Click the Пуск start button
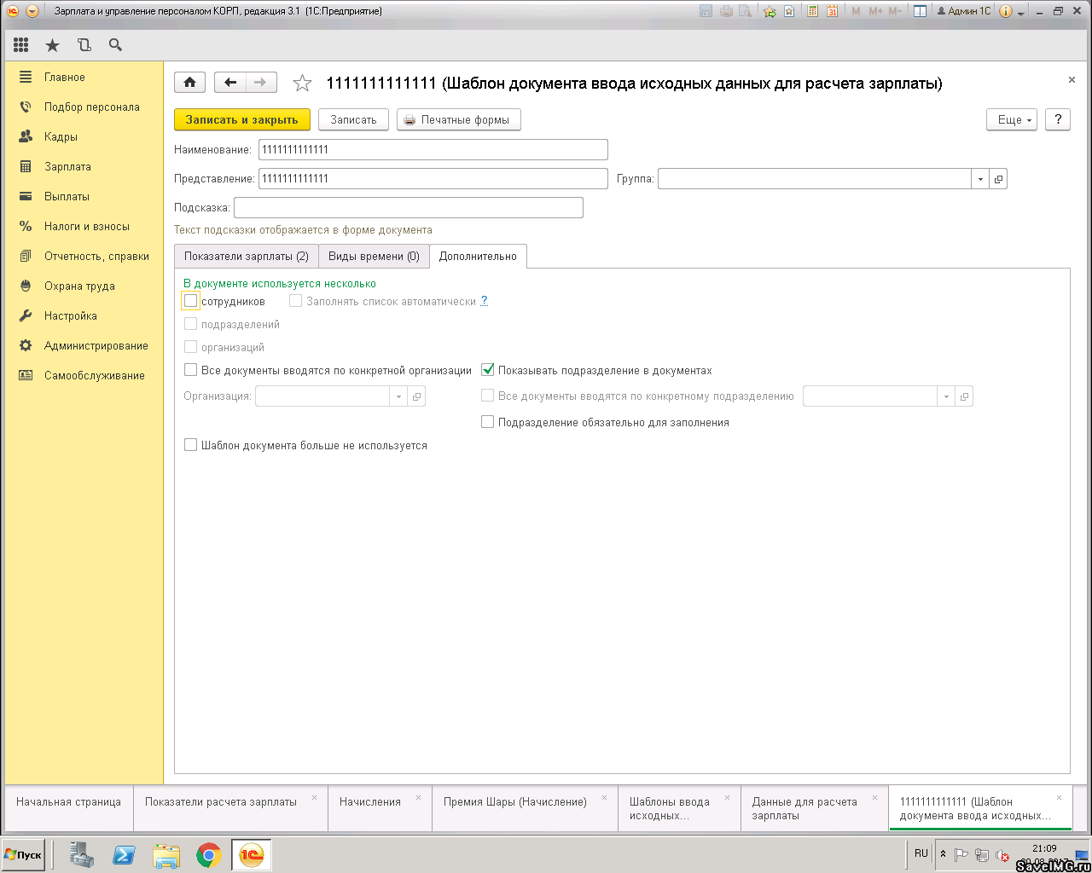The width and height of the screenshot is (1092, 873). tap(24, 855)
